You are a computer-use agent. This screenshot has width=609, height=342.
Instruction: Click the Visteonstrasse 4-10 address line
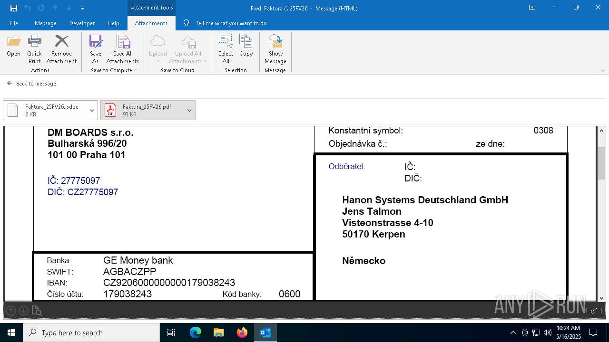click(x=387, y=223)
